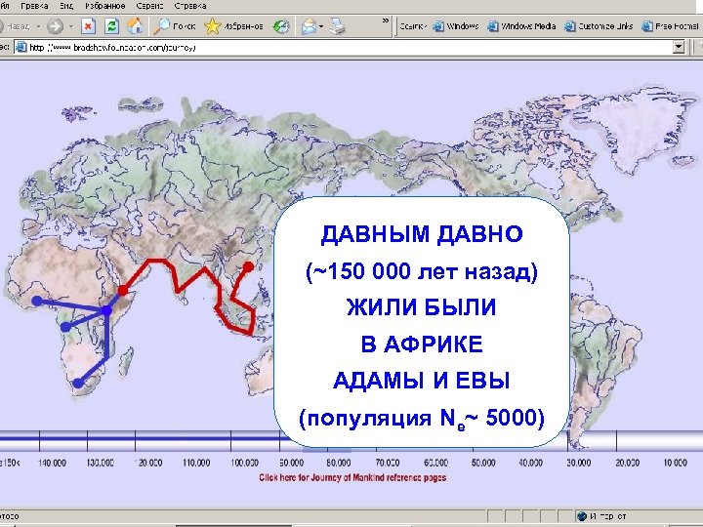Click the blue dot in West Africa
Image resolution: width=703 pixels, height=527 pixels.
tap(38, 302)
